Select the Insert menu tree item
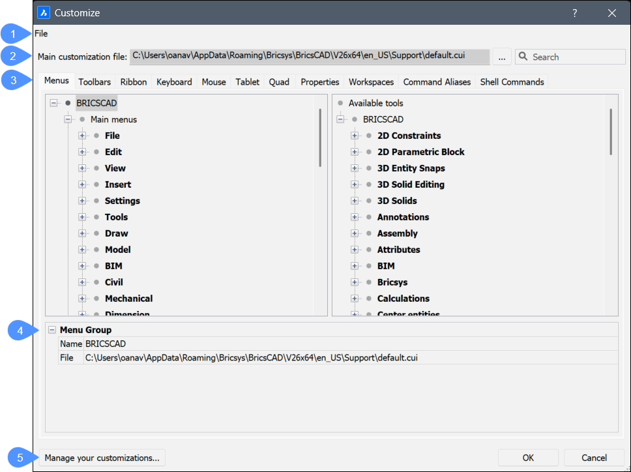The height and width of the screenshot is (472, 631). (x=118, y=184)
